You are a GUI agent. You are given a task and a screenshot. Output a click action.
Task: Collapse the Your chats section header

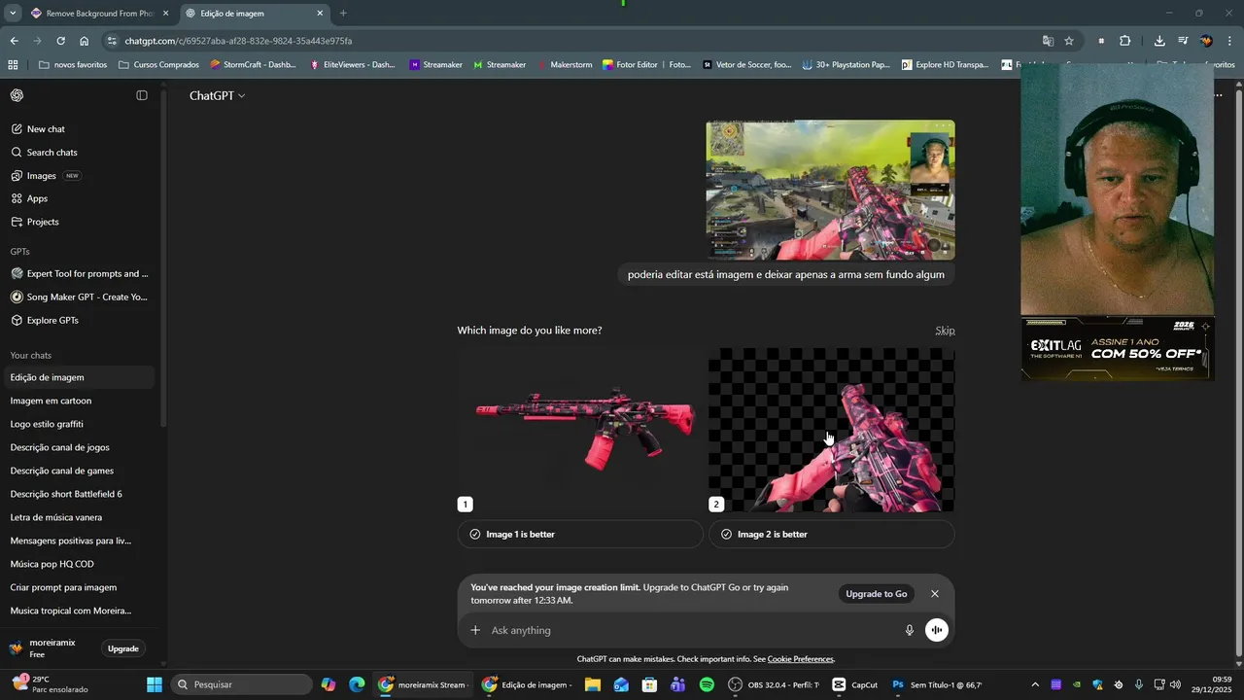[x=31, y=355]
